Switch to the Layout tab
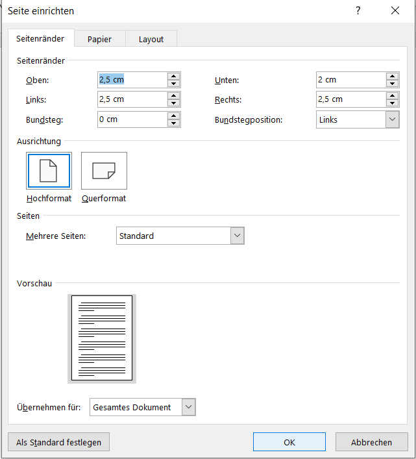The height and width of the screenshot is (459, 416). click(x=151, y=39)
